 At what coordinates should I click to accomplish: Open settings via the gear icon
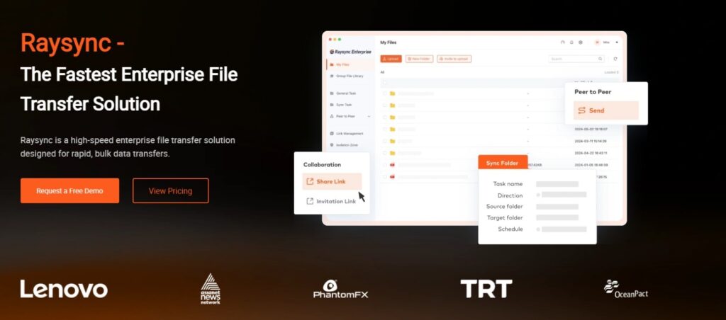click(x=581, y=42)
